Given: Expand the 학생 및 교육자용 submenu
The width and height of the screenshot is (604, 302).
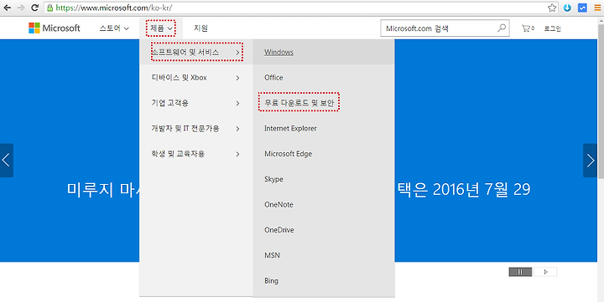Looking at the screenshot, I should tap(196, 154).
